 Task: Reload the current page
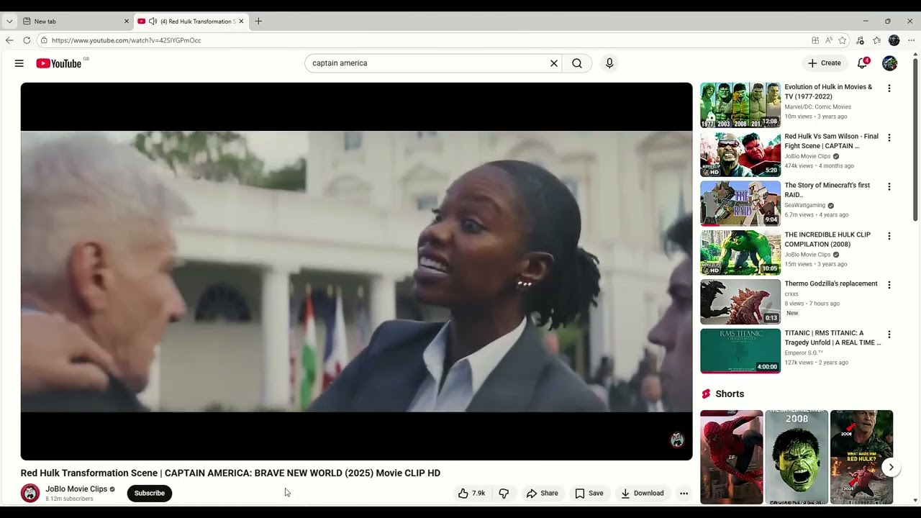point(27,40)
